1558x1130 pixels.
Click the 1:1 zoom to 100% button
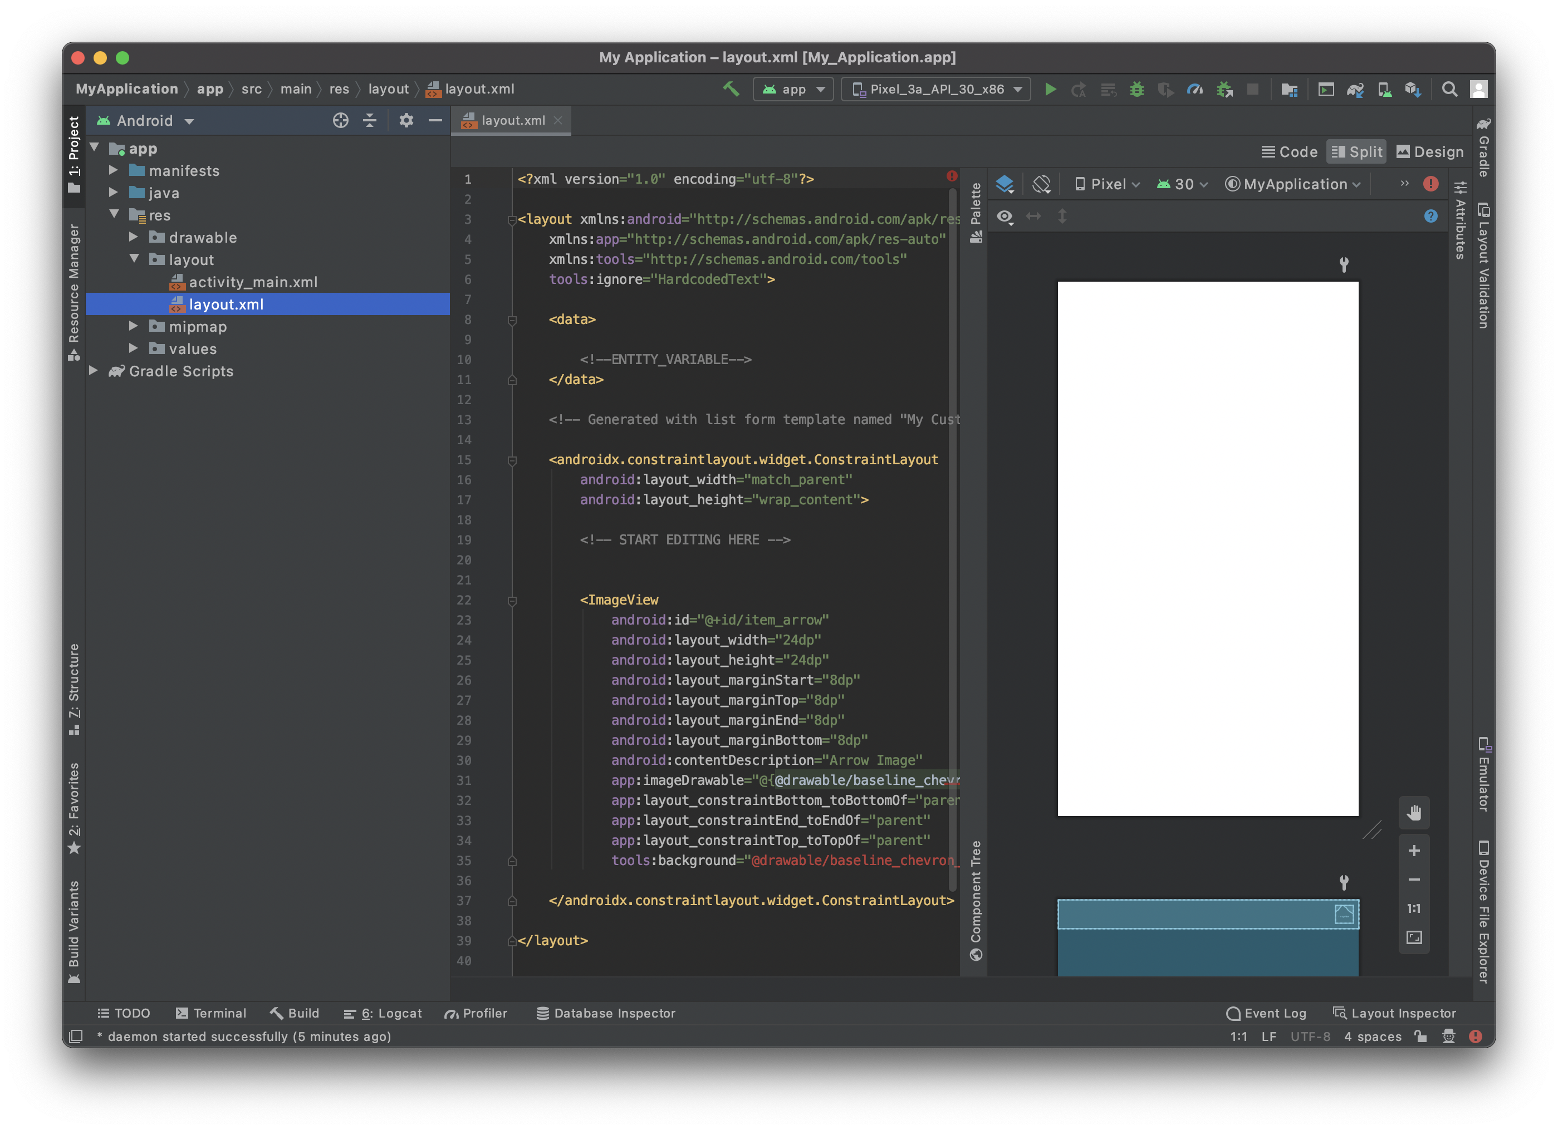pyautogui.click(x=1414, y=908)
